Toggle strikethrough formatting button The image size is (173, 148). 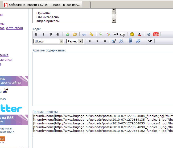[x=58, y=34]
